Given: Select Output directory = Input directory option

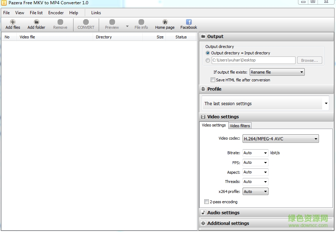Looking at the screenshot, I should 208,53.
